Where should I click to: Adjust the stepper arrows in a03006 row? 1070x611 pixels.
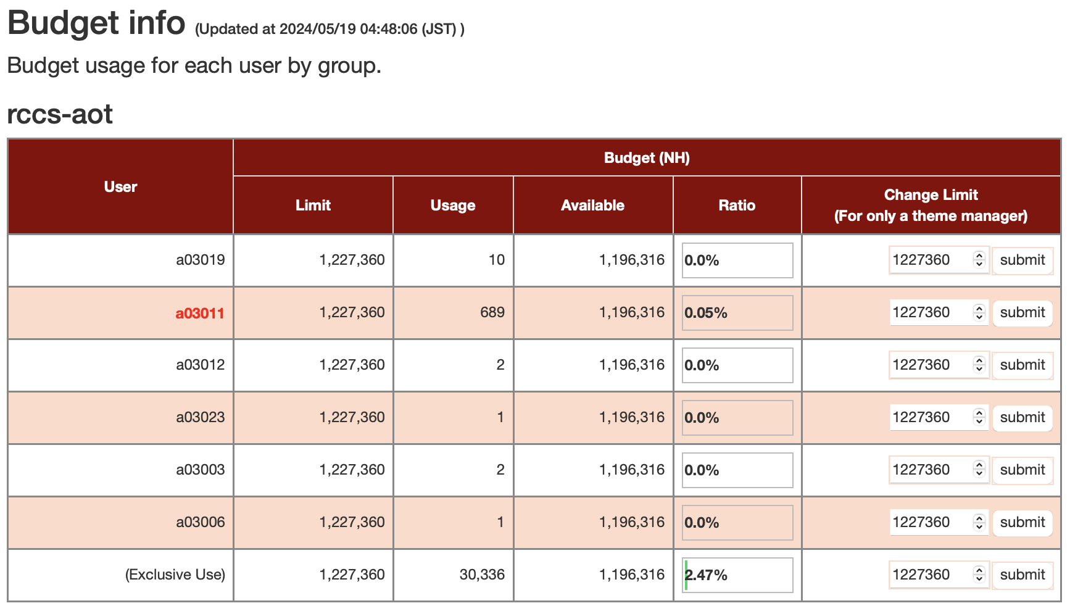979,523
